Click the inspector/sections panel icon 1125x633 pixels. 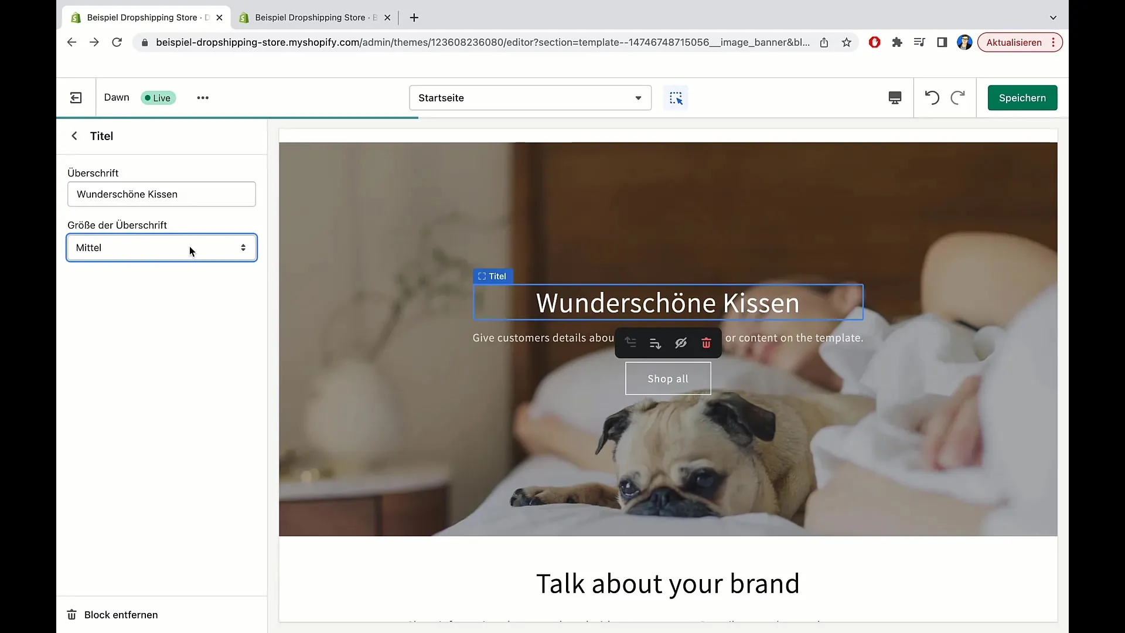tap(676, 97)
